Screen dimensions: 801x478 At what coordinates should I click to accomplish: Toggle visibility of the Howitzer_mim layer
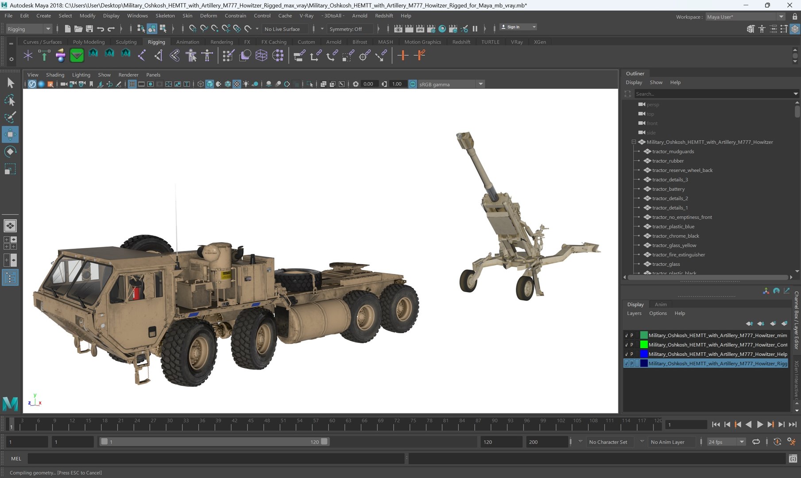pos(626,335)
